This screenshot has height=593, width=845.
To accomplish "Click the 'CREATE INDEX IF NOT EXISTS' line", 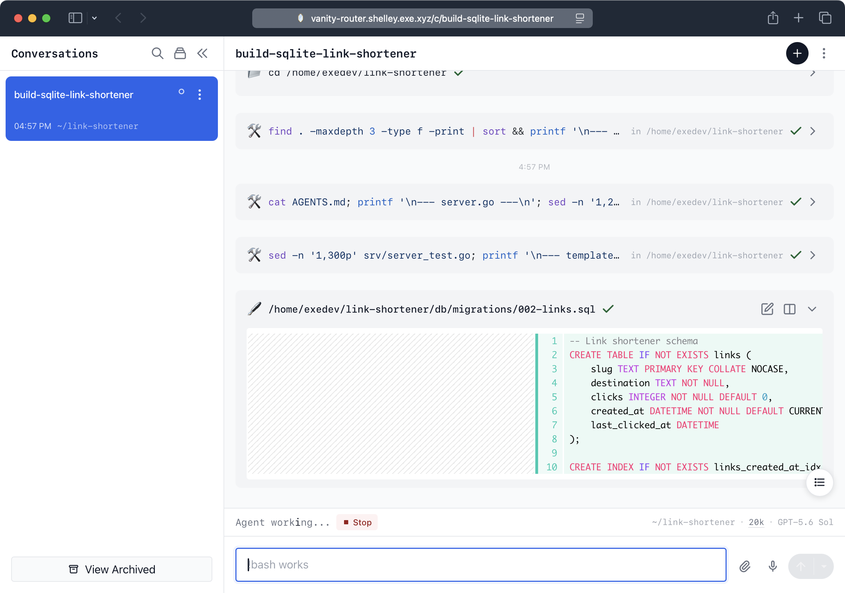I will point(695,467).
